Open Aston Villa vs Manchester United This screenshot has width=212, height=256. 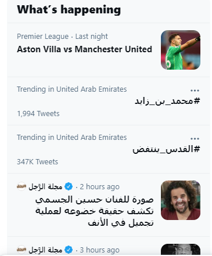click(84, 49)
